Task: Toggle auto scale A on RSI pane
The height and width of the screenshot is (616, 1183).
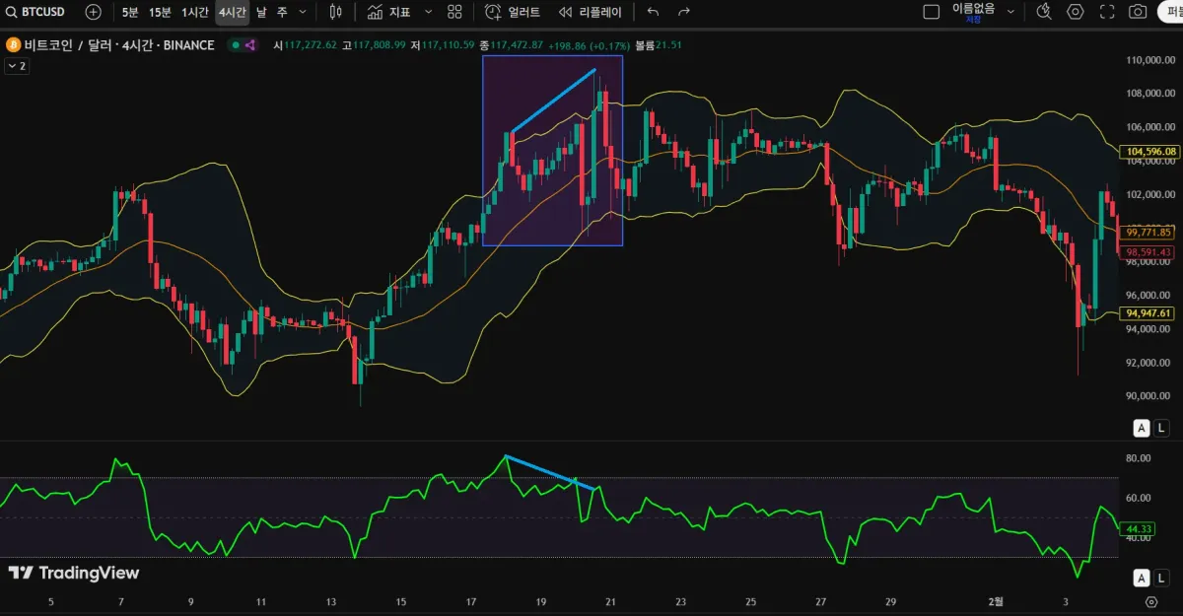Action: pyautogui.click(x=1142, y=578)
